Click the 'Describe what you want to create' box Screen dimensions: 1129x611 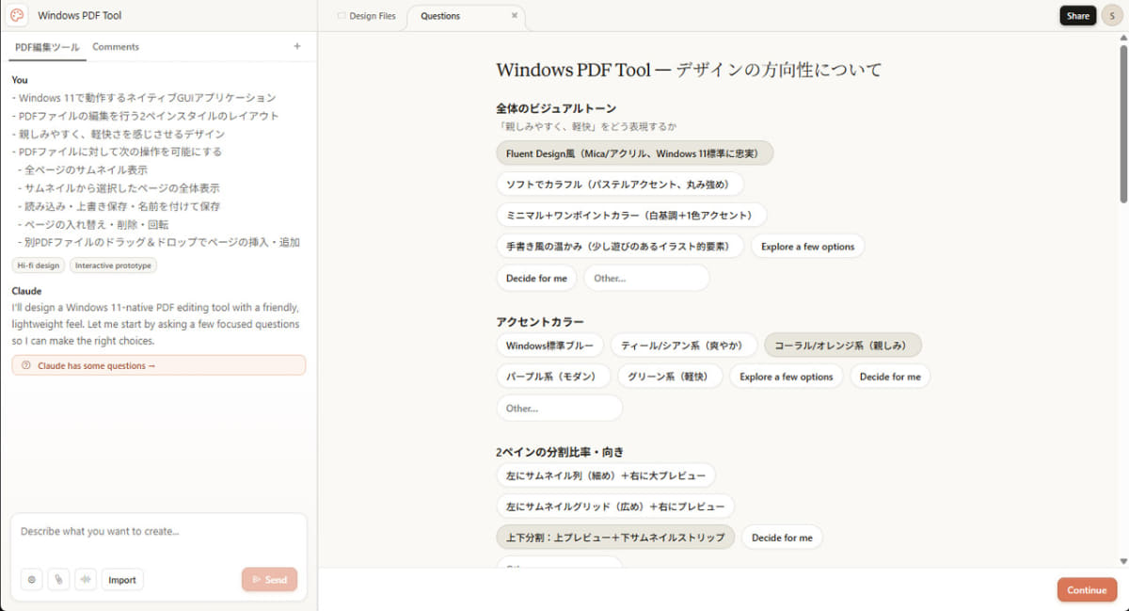(x=158, y=532)
